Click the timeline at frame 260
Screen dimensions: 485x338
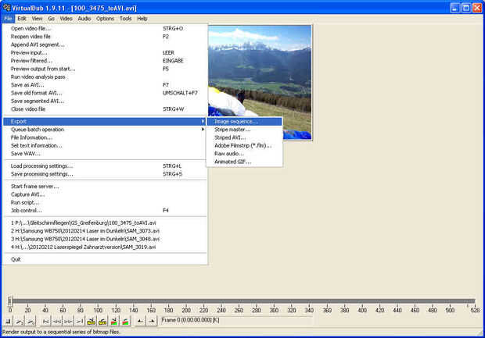tap(239, 301)
